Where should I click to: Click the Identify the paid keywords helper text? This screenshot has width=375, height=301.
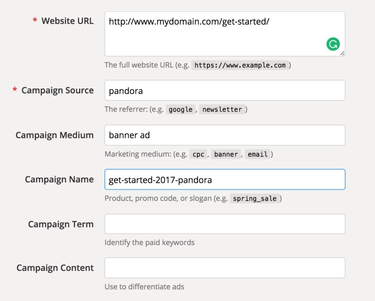(x=149, y=242)
